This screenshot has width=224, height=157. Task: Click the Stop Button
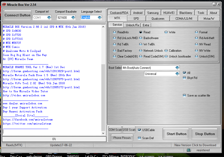click(205, 134)
